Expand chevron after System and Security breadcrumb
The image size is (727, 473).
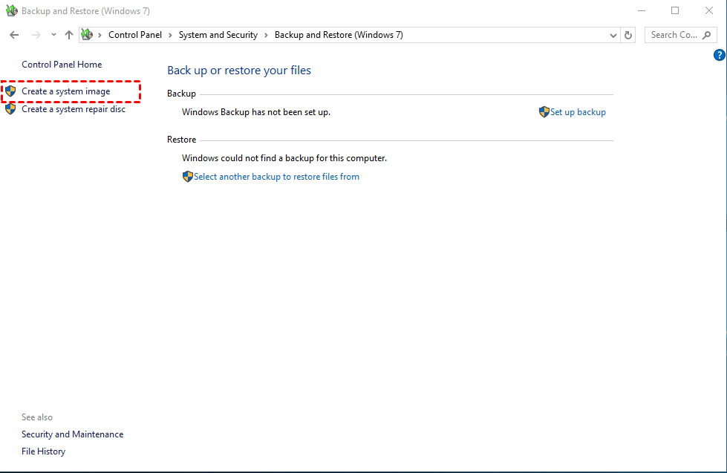point(266,35)
